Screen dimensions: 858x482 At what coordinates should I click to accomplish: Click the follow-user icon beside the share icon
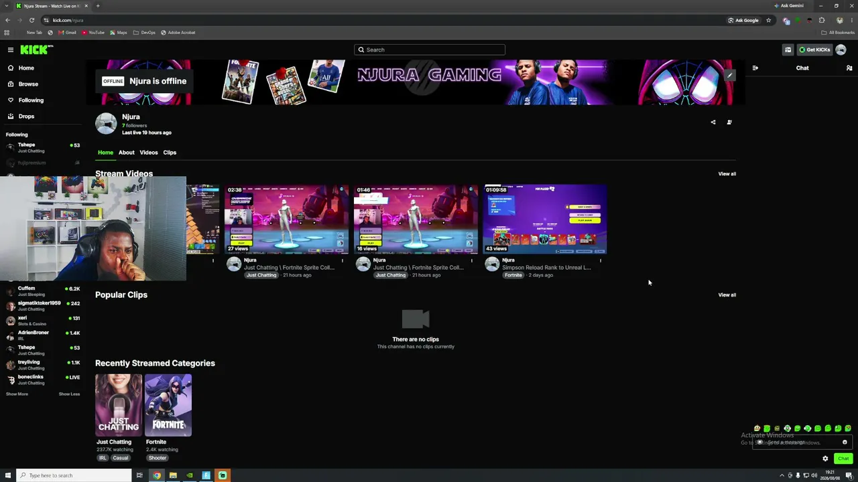click(729, 122)
